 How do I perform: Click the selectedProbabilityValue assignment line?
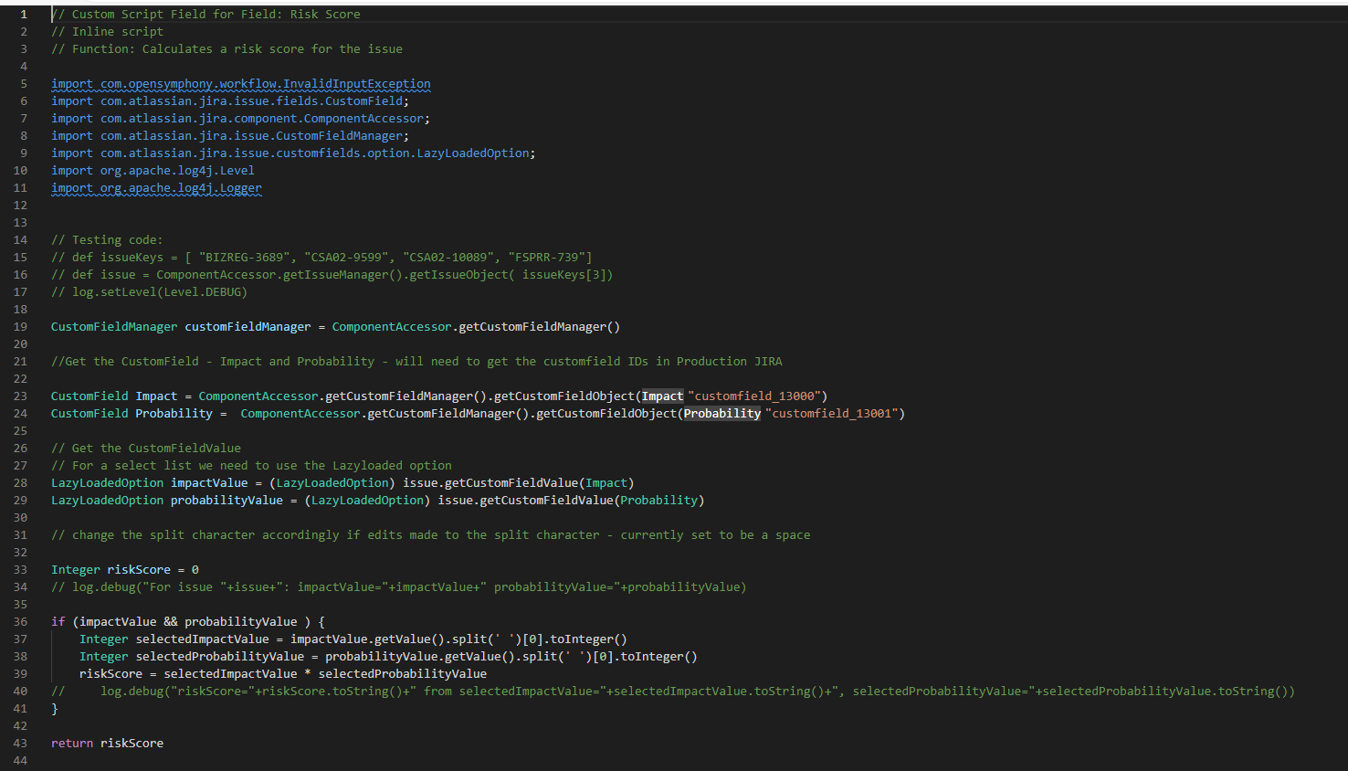point(388,657)
